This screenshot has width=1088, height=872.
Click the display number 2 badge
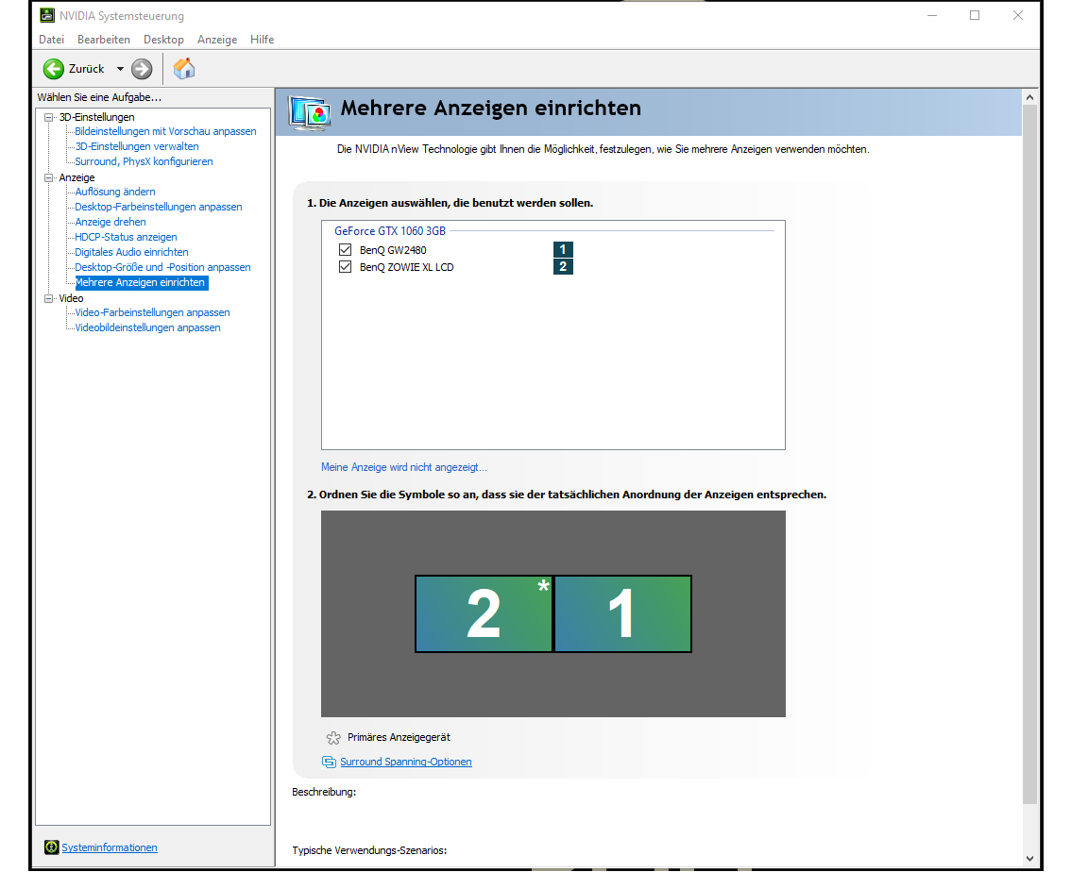coord(563,267)
